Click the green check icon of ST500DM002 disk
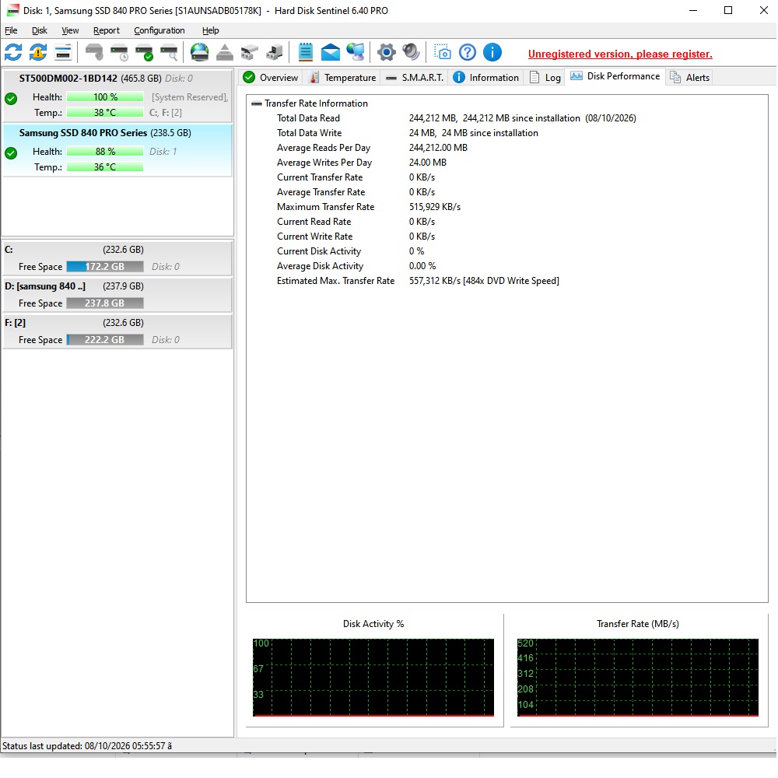The width and height of the screenshot is (778, 778). click(11, 99)
